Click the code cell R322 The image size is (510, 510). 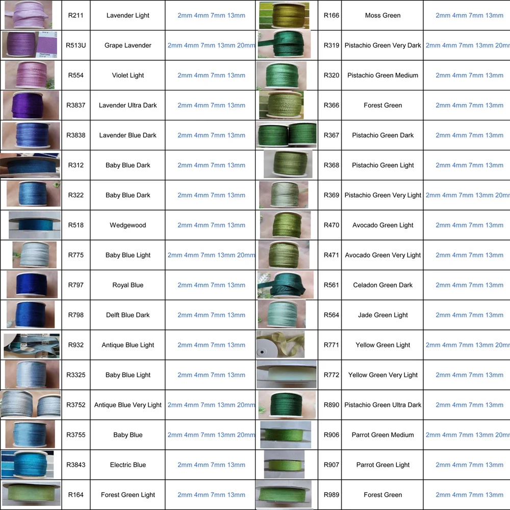76,195
